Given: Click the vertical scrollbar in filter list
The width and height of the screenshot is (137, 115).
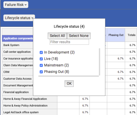Looking at the screenshot, I should coord(100,62).
